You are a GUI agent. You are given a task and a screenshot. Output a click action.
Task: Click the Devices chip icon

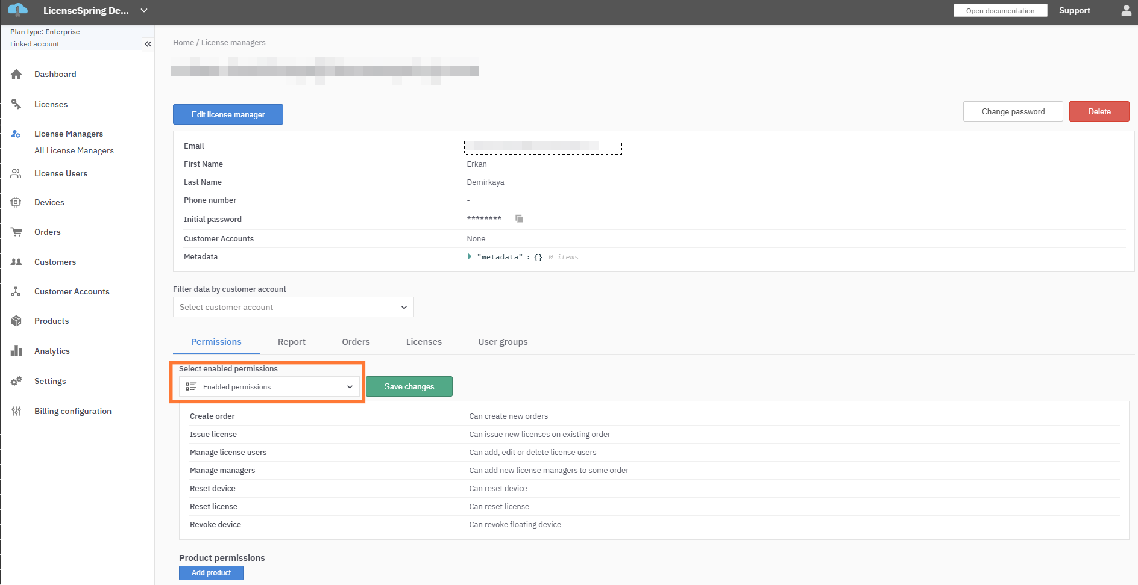16,202
